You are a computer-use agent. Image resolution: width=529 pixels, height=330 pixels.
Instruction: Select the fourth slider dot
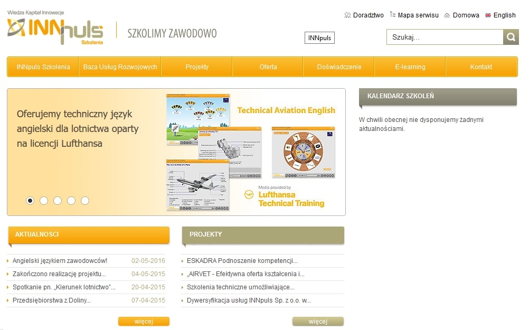point(71,201)
